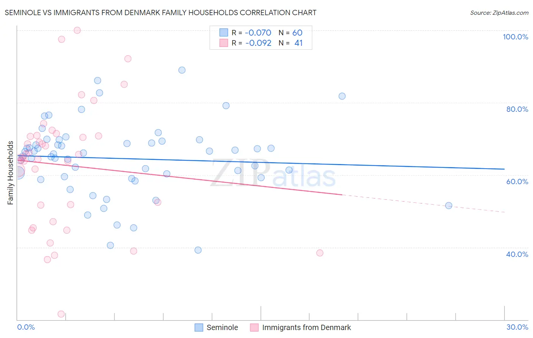Click the 30.0% x-axis label
This screenshot has width=533, height=338.
(517, 327)
